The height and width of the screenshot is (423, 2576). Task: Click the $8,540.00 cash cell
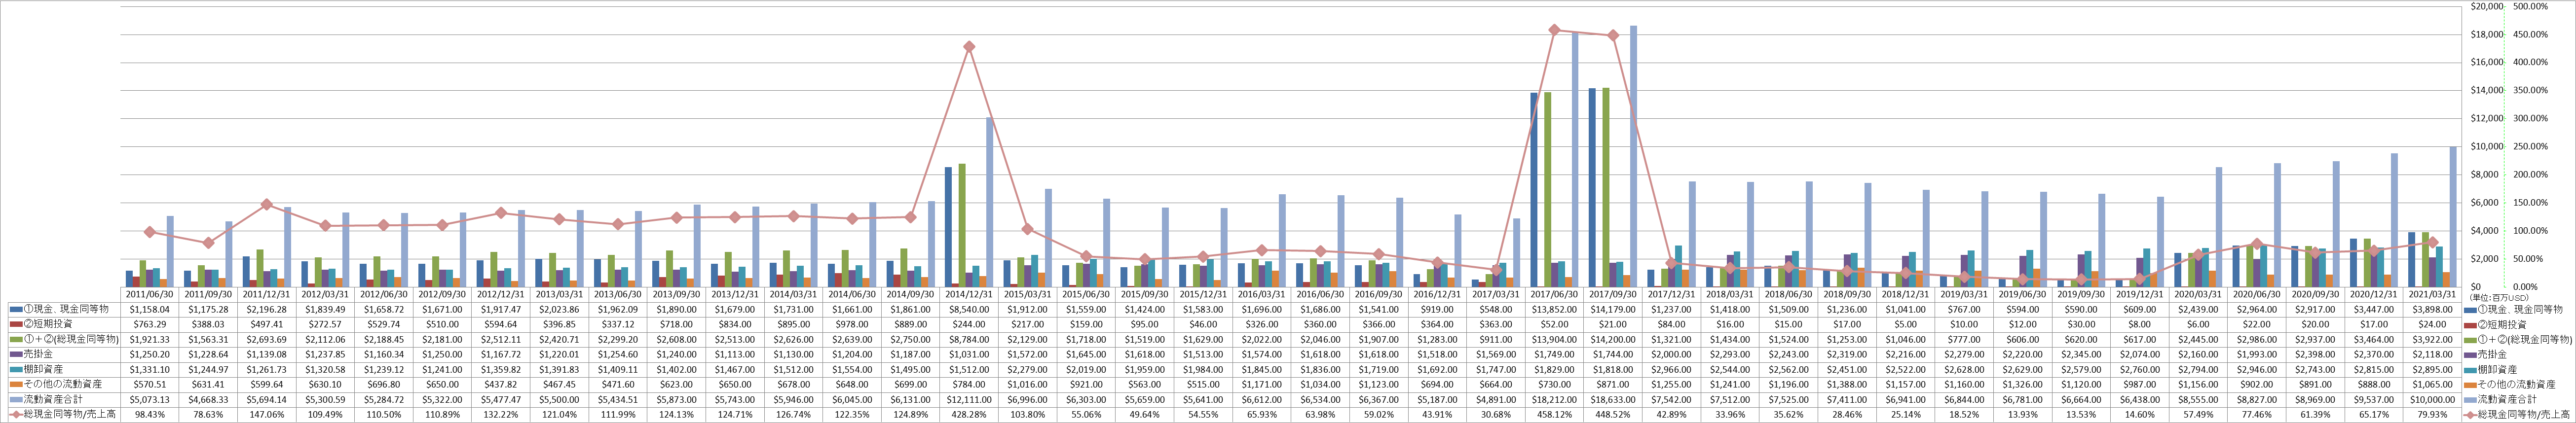click(x=969, y=310)
